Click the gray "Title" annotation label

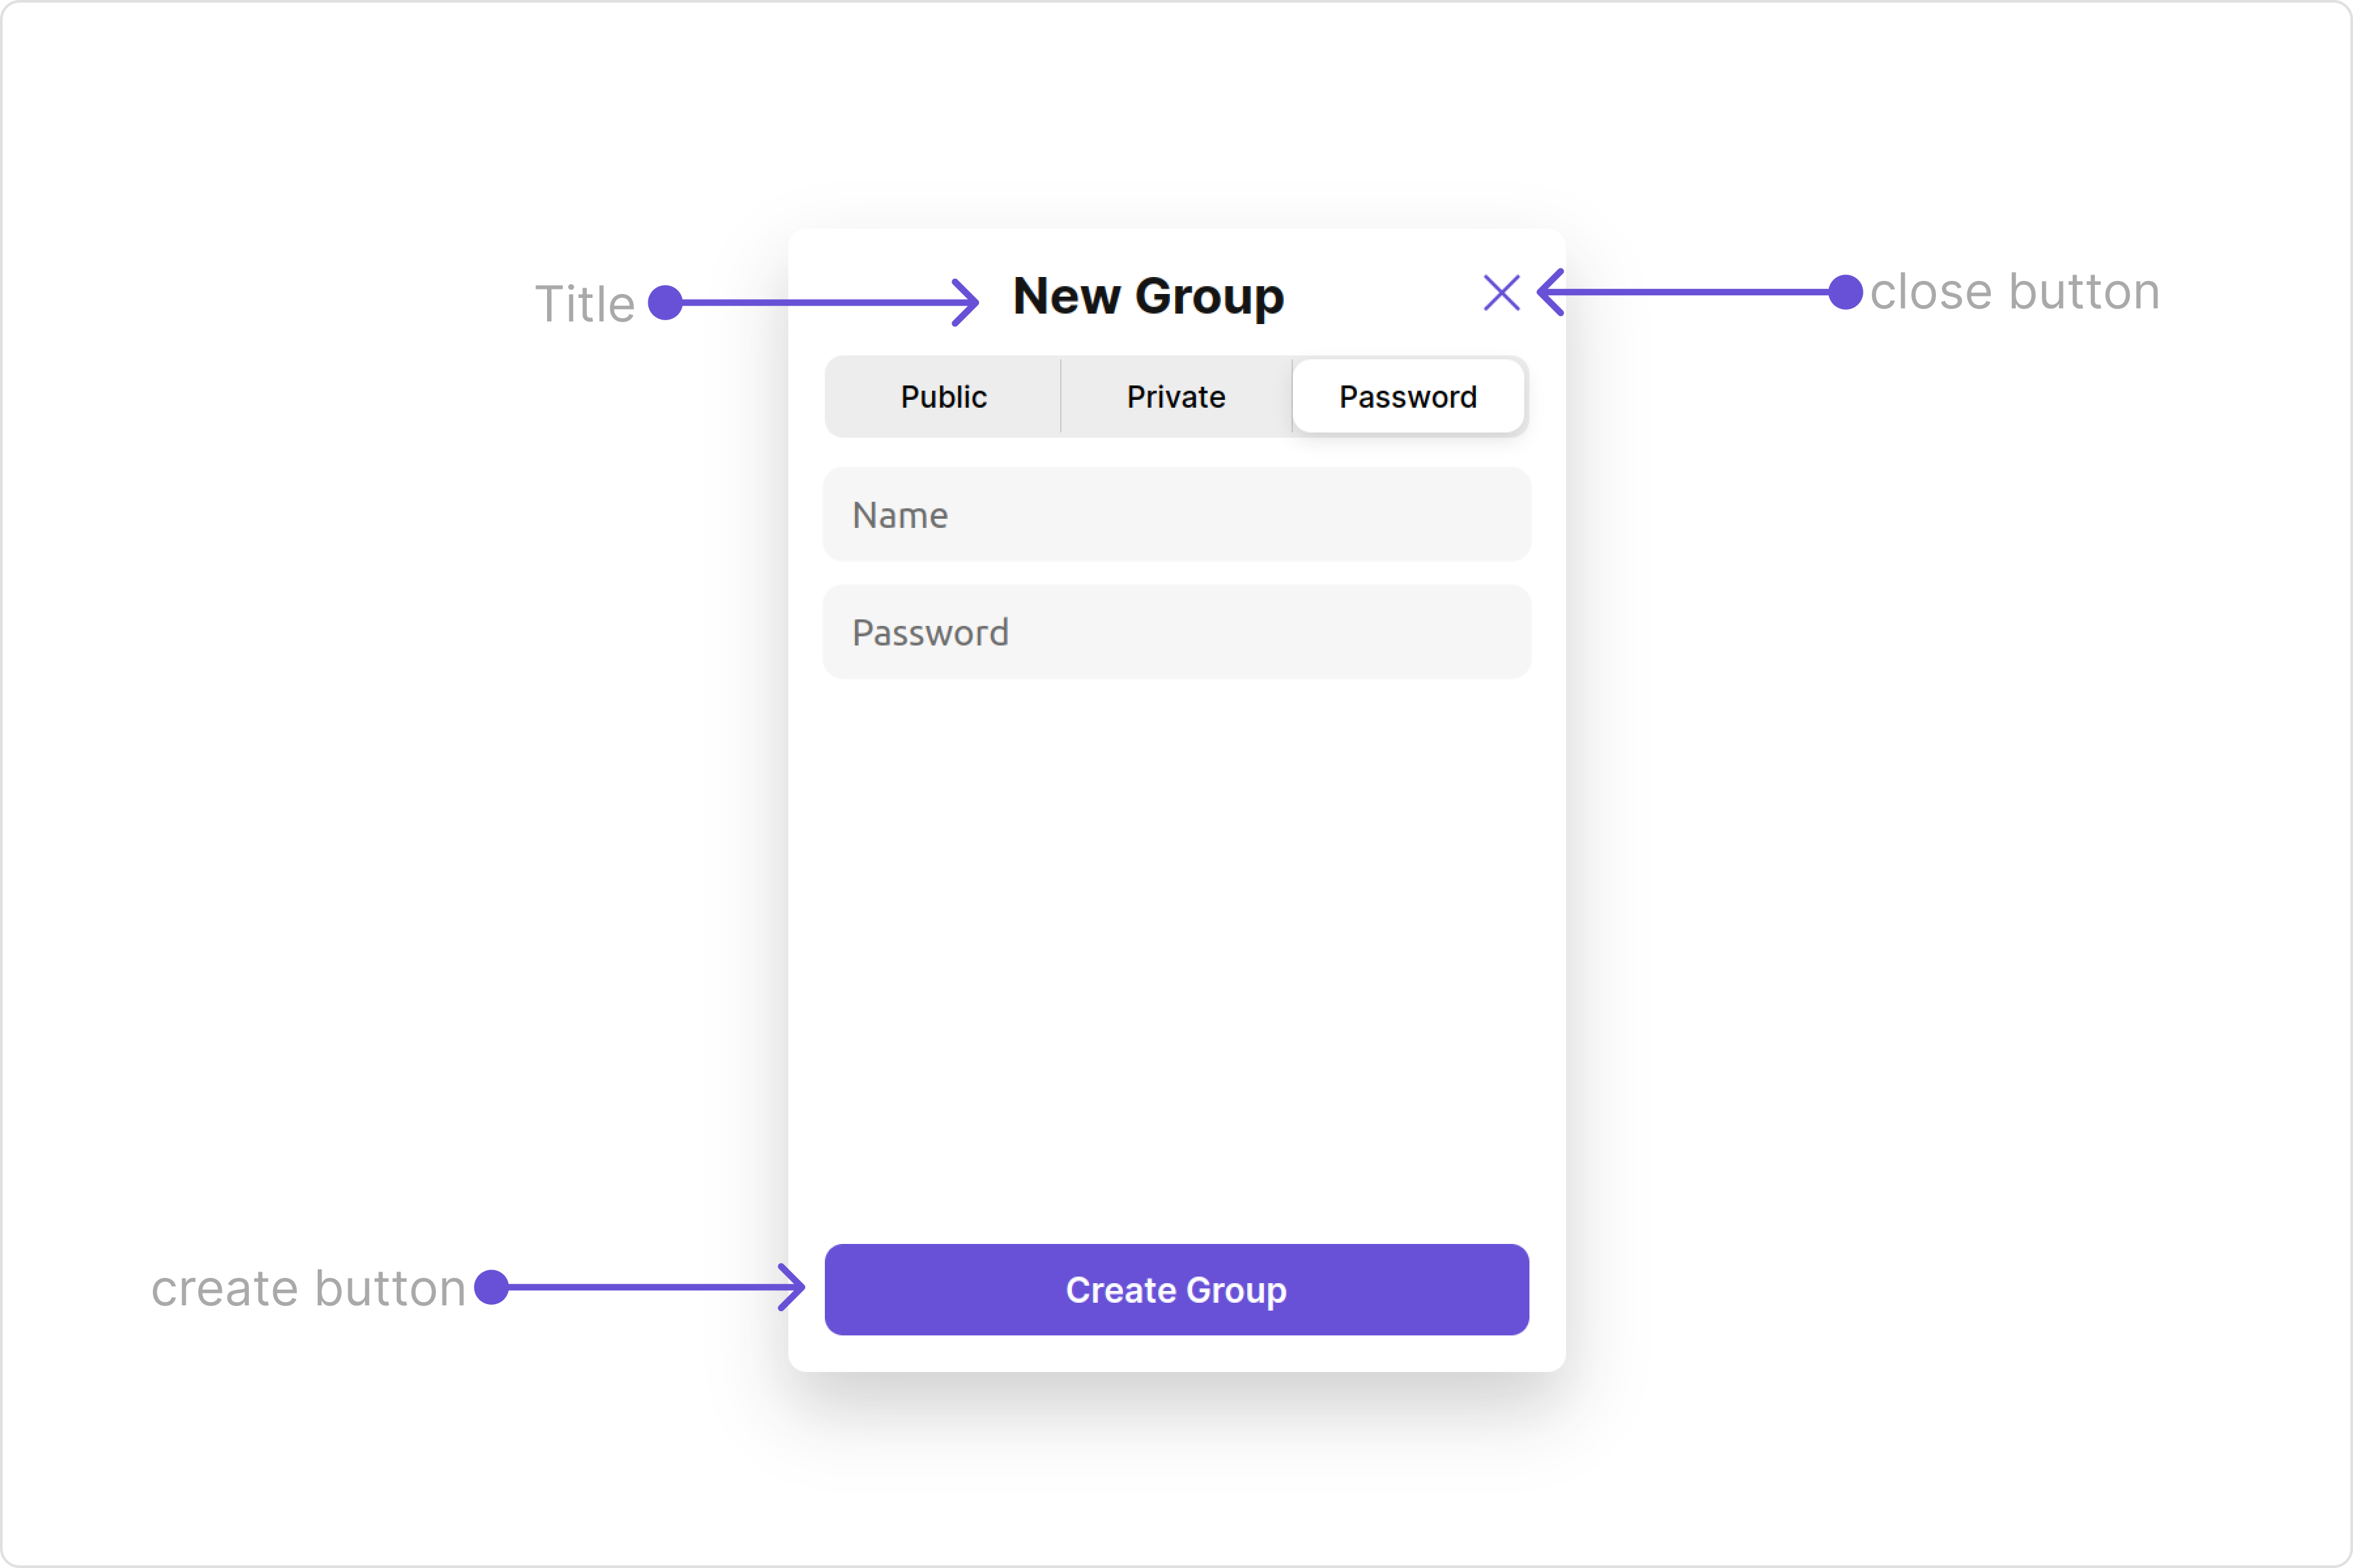tap(585, 304)
